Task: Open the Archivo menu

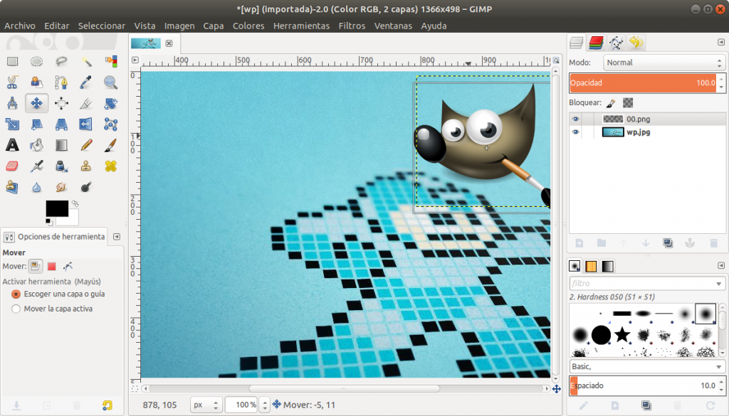Action: [x=19, y=26]
